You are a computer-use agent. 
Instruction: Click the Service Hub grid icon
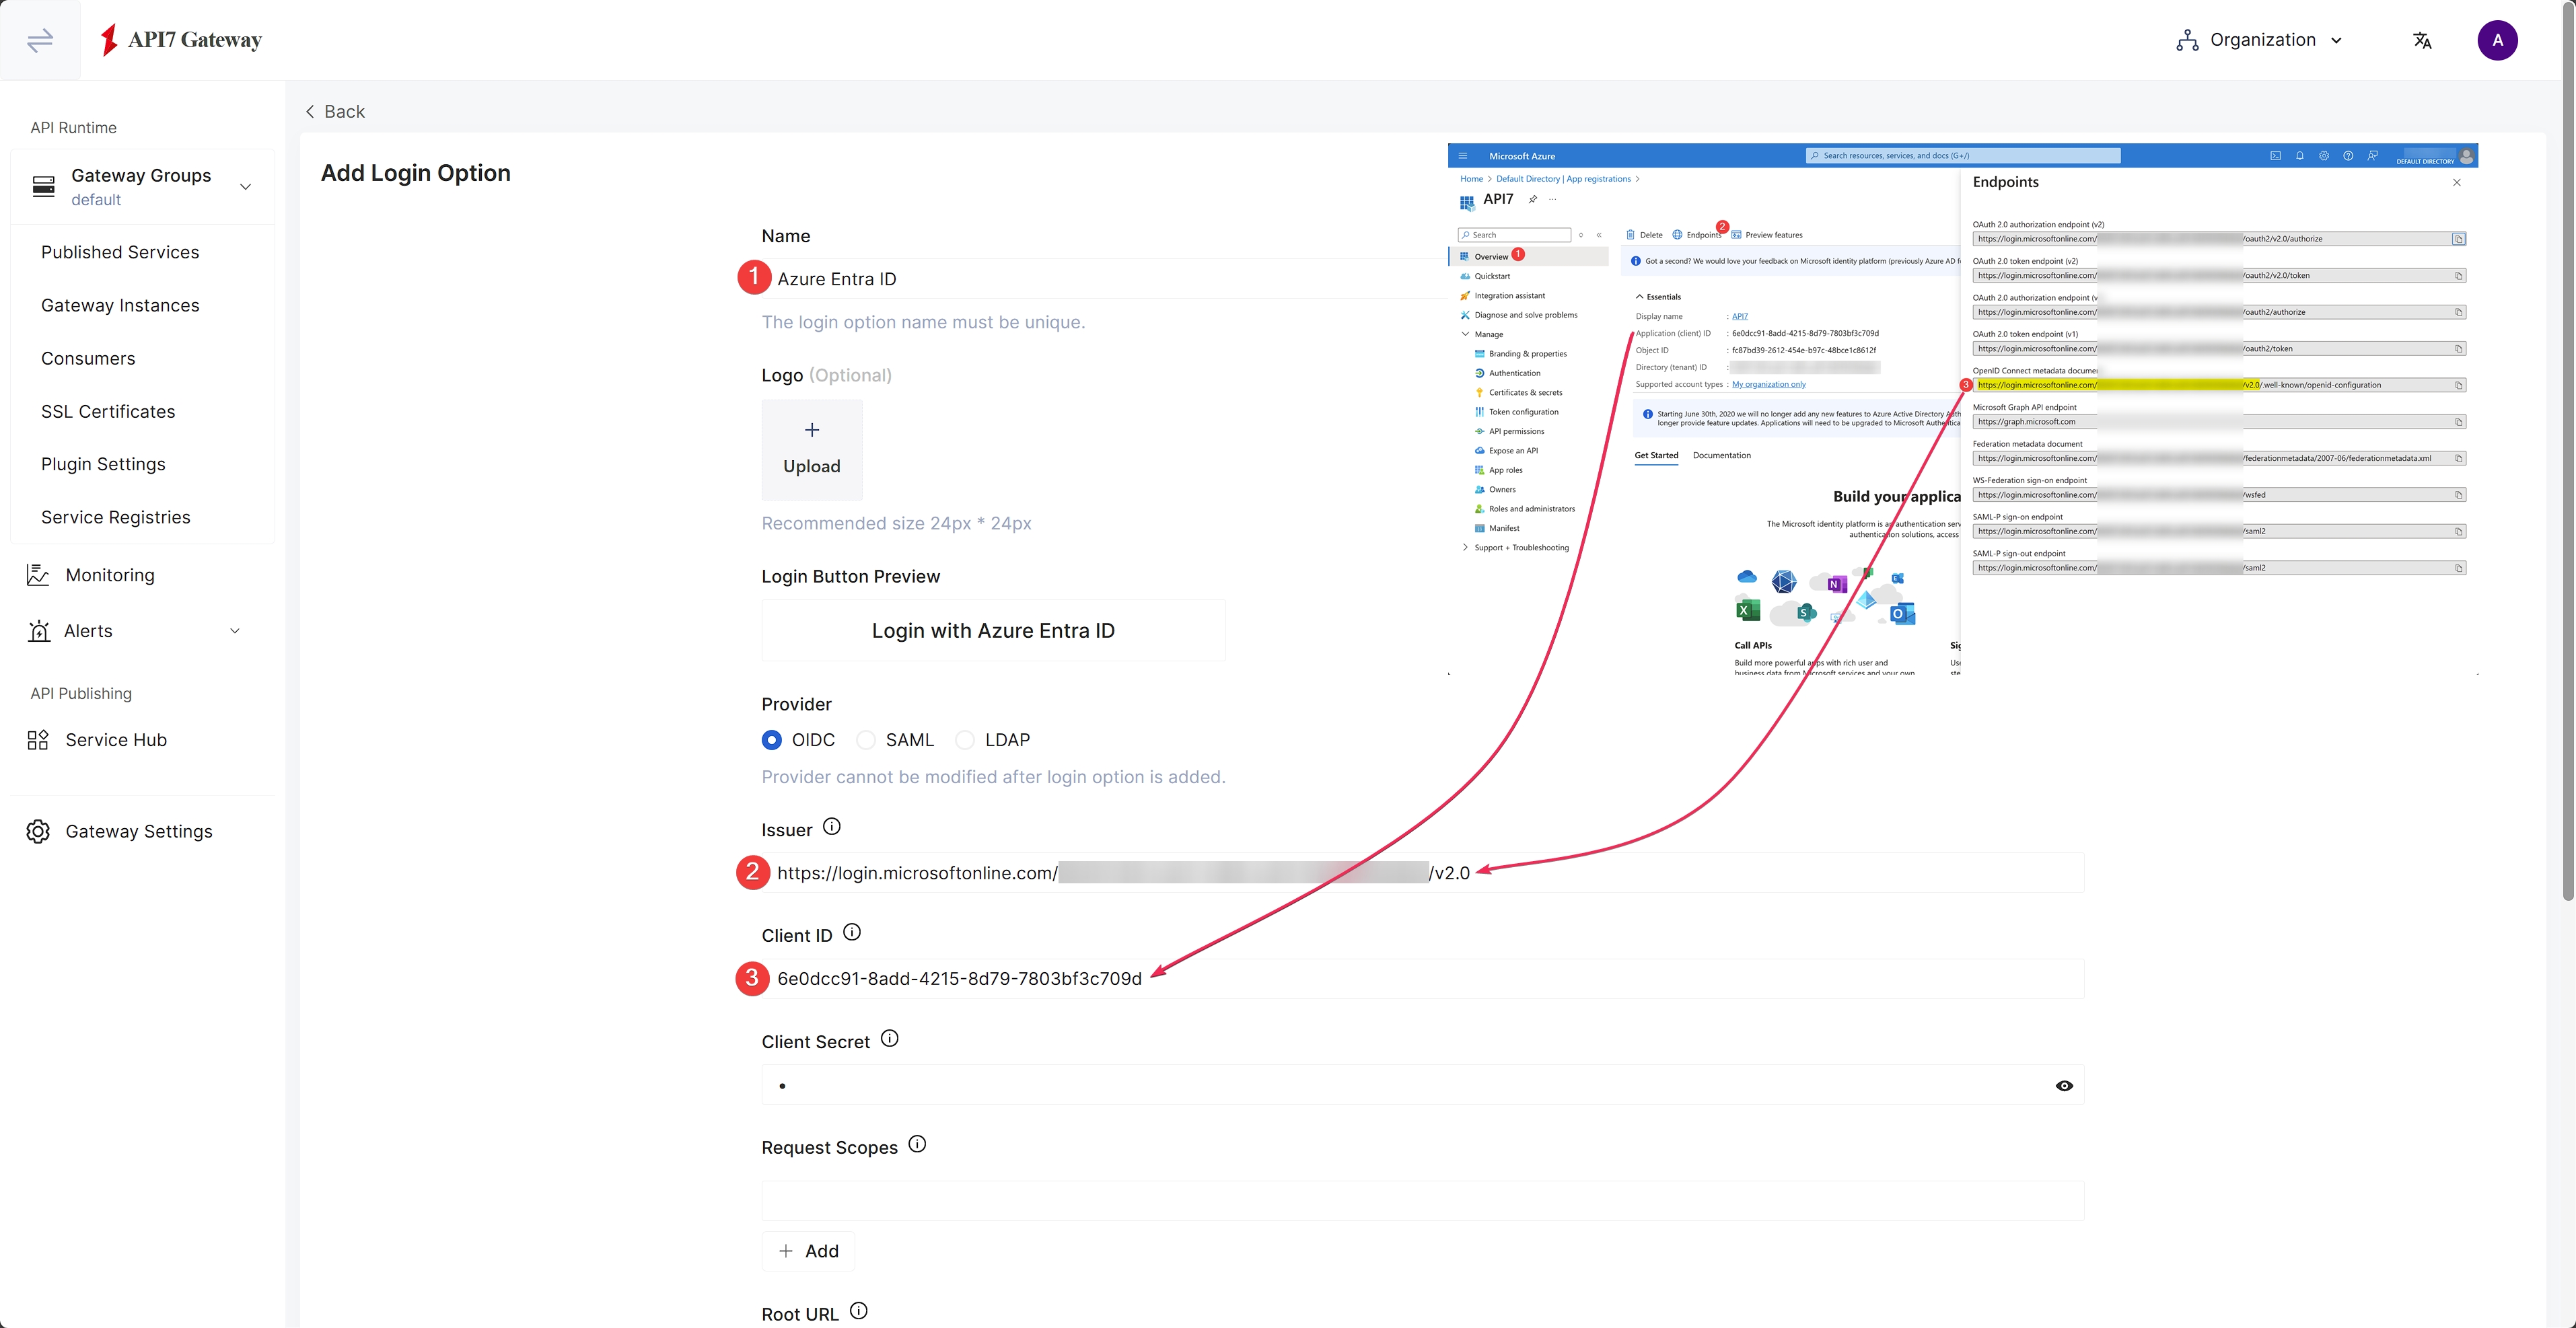coord(38,740)
